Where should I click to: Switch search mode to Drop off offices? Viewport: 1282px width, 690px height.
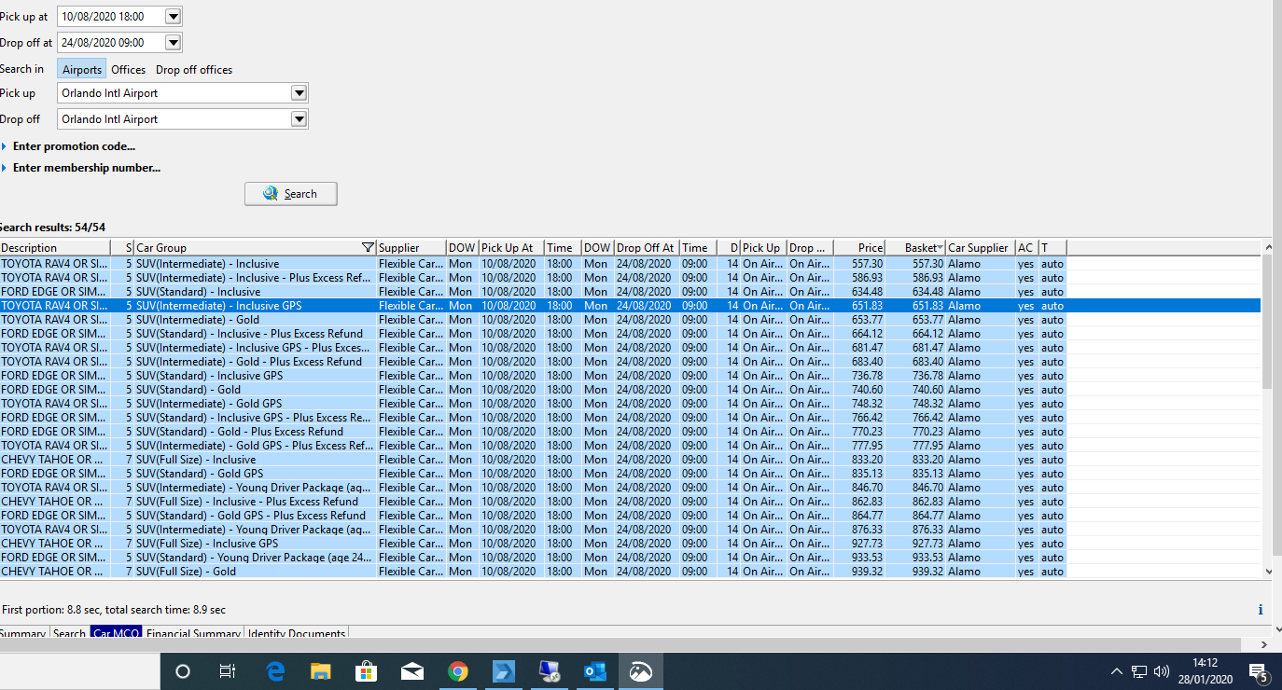click(x=194, y=70)
